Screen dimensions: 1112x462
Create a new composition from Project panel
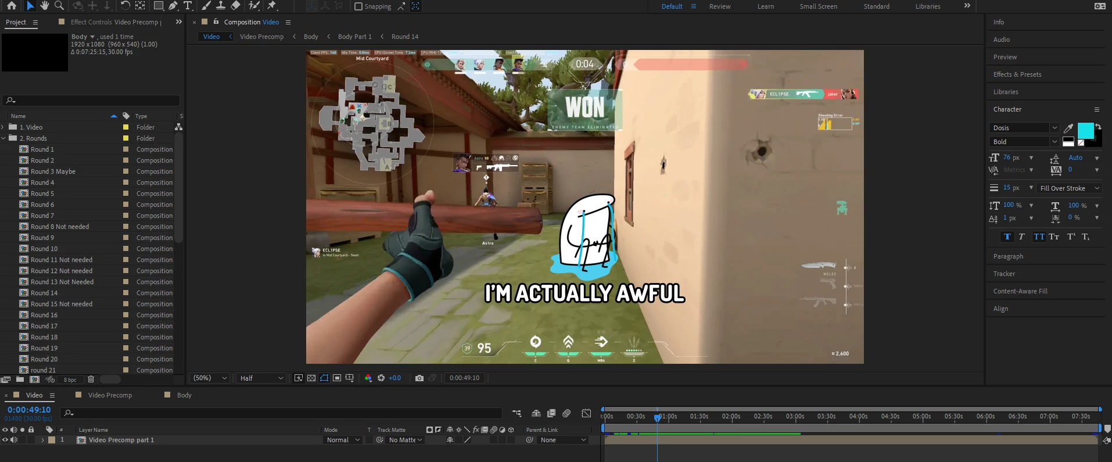(34, 379)
